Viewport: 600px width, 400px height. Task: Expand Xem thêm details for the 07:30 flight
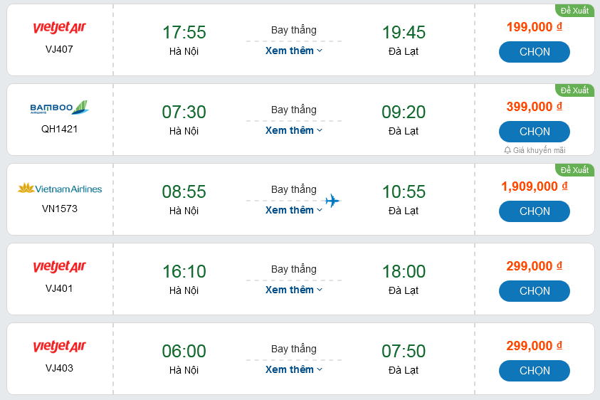[x=293, y=130]
